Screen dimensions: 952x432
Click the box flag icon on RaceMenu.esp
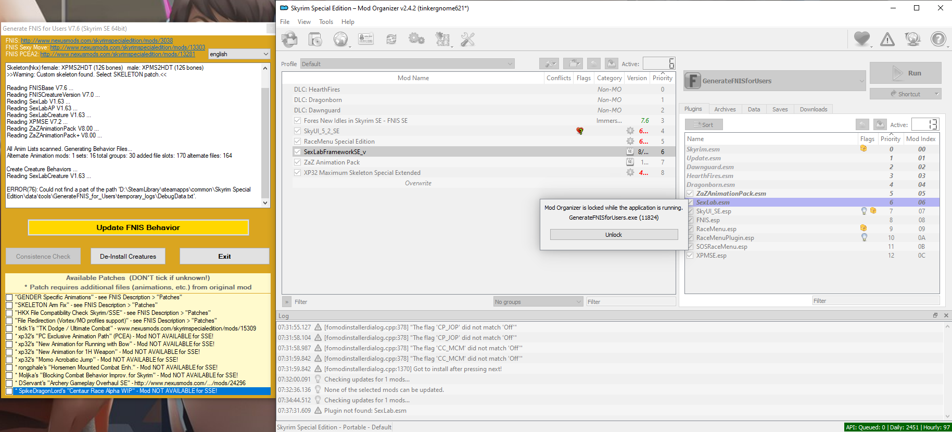(864, 228)
